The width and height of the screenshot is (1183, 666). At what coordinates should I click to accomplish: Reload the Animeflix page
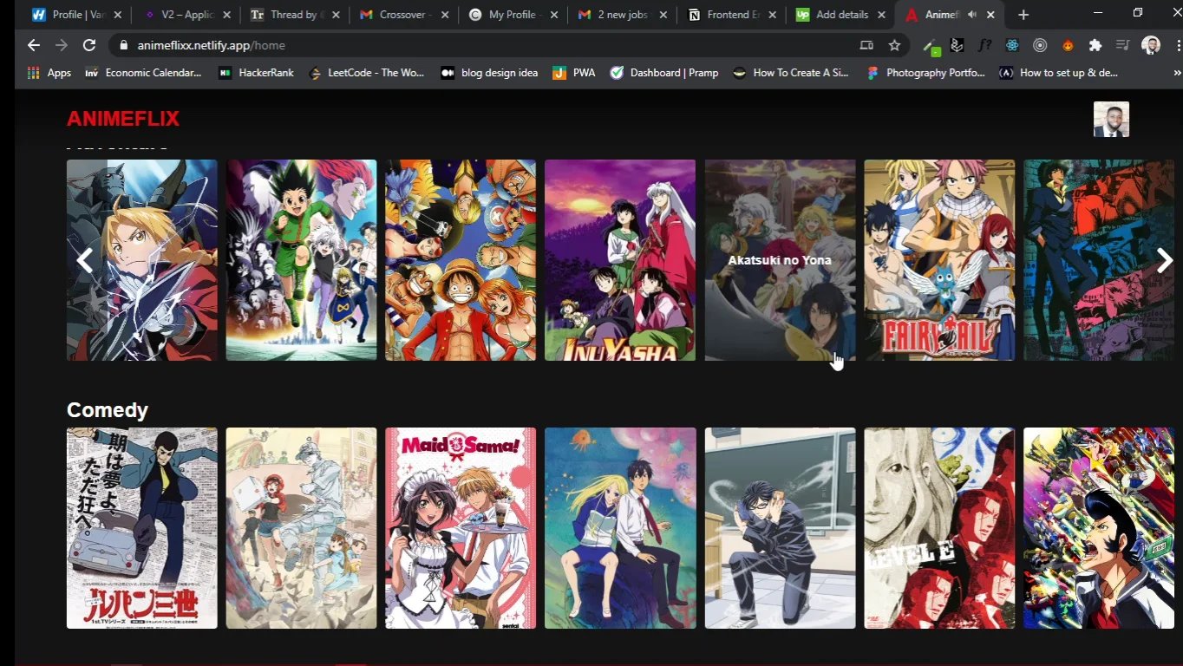pos(89,45)
